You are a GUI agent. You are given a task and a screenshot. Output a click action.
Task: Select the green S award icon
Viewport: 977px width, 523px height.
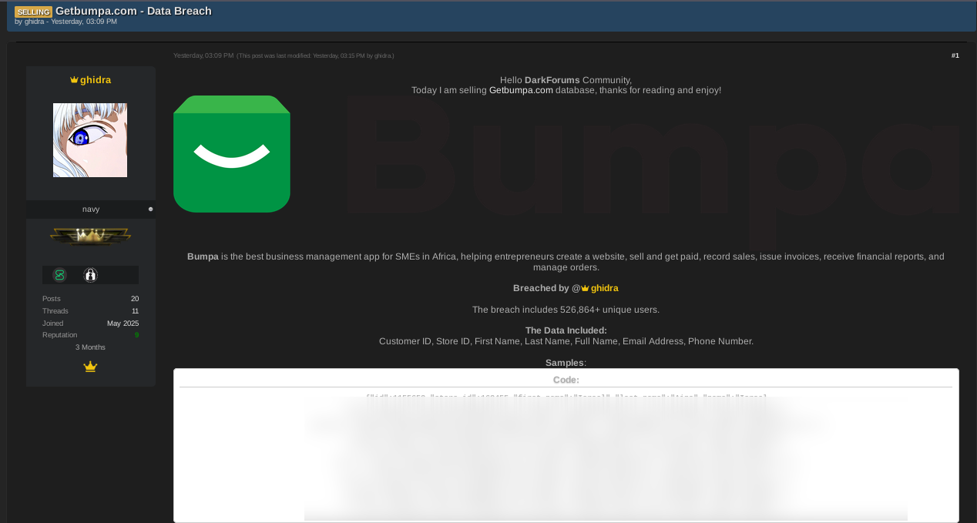coord(59,275)
